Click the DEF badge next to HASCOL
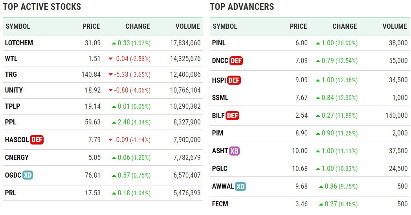The width and height of the screenshot is (411, 215). pyautogui.click(x=37, y=140)
